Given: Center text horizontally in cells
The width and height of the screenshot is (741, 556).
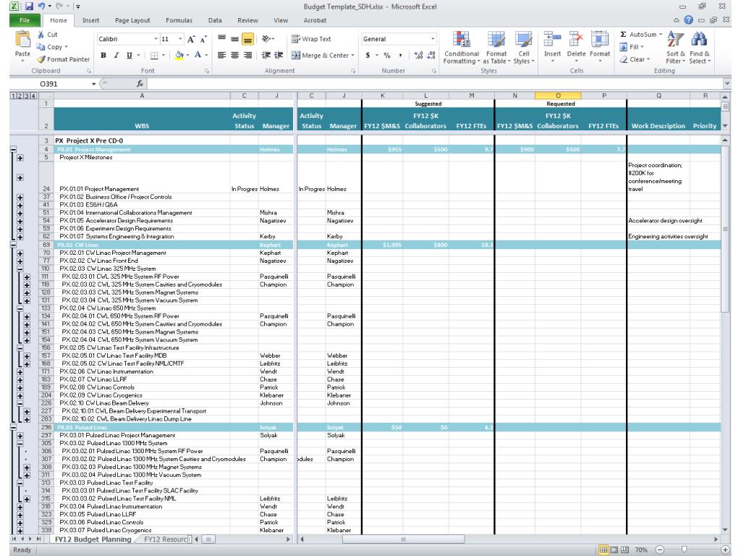Looking at the screenshot, I should point(234,55).
